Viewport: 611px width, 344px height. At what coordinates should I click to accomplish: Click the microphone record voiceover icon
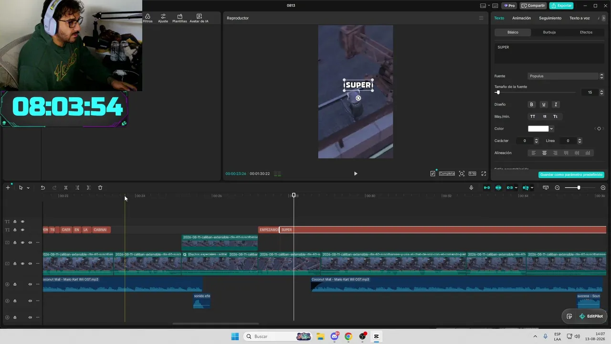coord(471,188)
